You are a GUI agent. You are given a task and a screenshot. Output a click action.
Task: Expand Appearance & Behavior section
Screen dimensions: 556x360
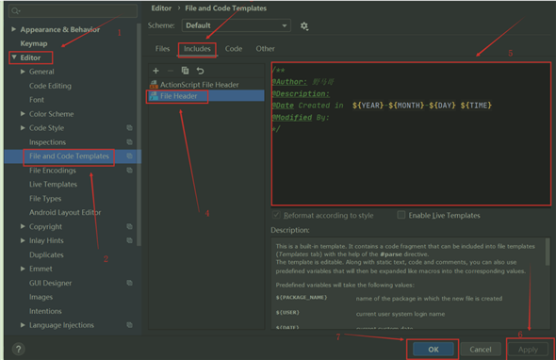point(13,29)
